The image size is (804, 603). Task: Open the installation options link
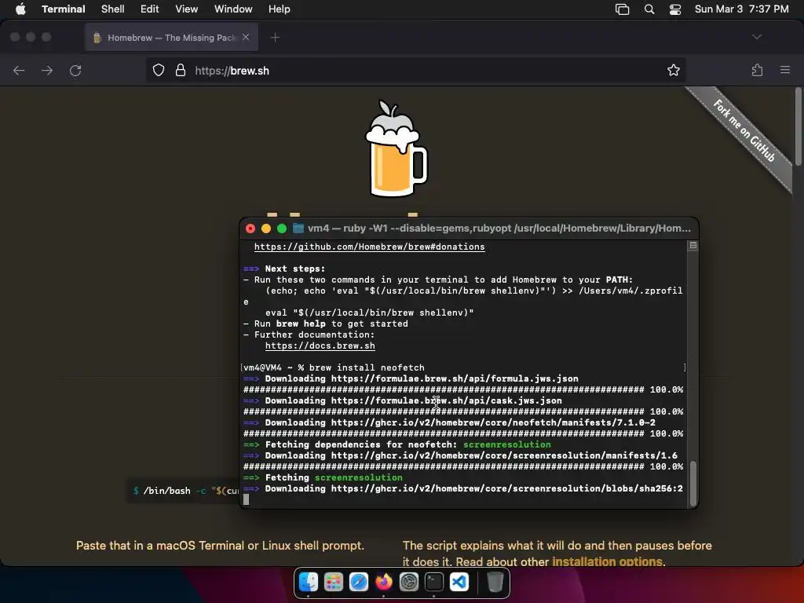(x=607, y=561)
